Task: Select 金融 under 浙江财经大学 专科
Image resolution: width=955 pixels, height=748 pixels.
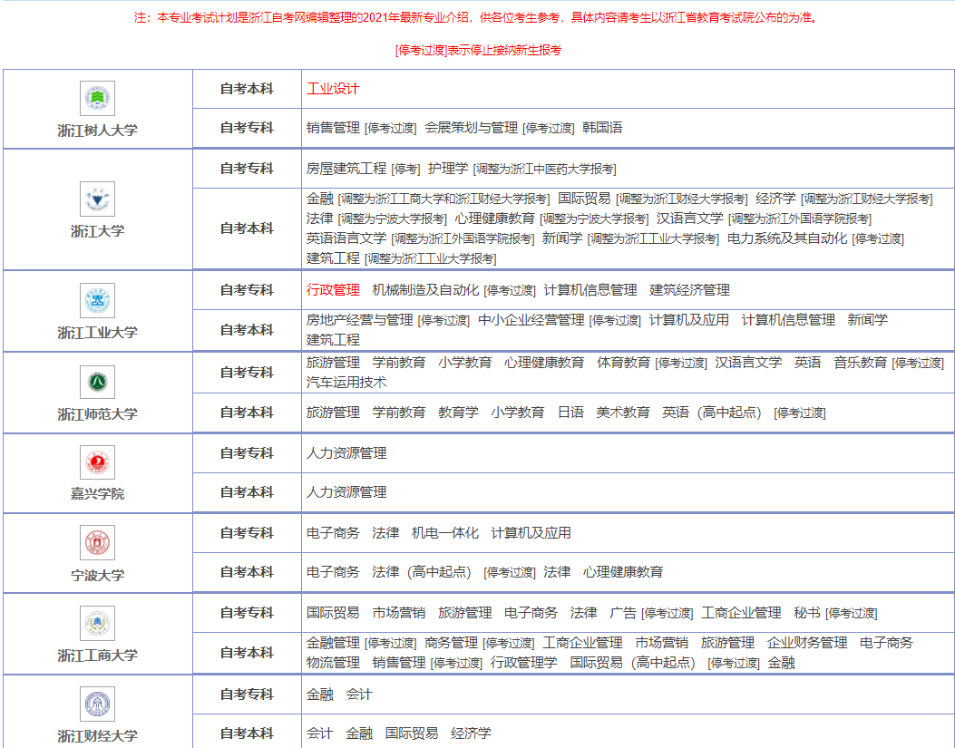Action: pos(318,693)
